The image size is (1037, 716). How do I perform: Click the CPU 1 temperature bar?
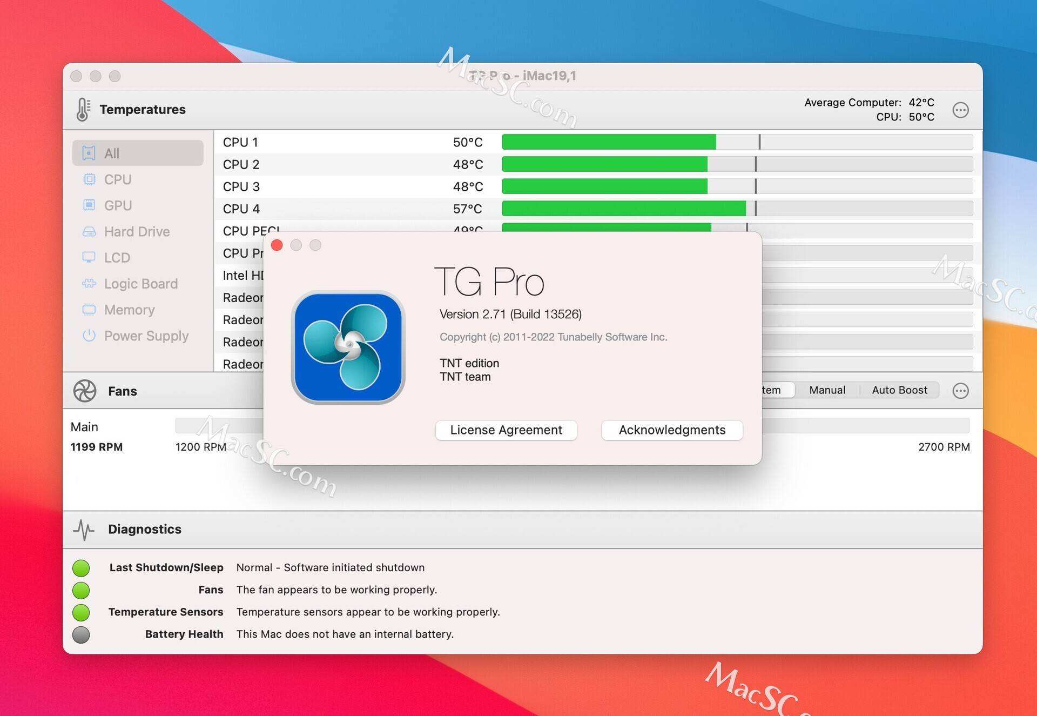[x=737, y=142]
